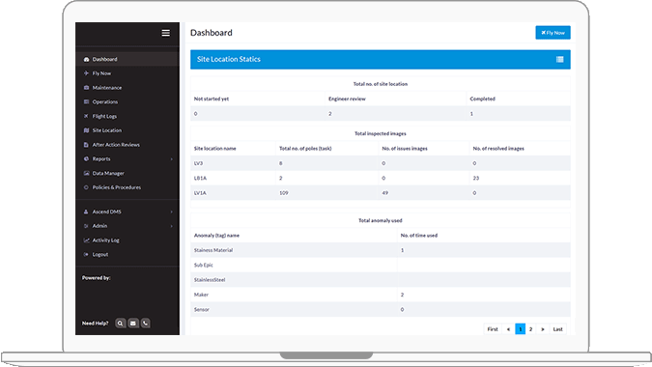Toggle the hamburger menu in the sidebar
The image size is (652, 367).
[165, 33]
